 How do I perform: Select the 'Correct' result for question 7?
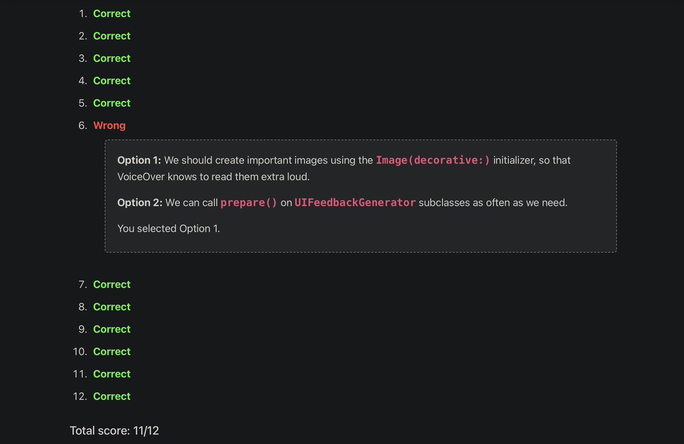pos(112,284)
